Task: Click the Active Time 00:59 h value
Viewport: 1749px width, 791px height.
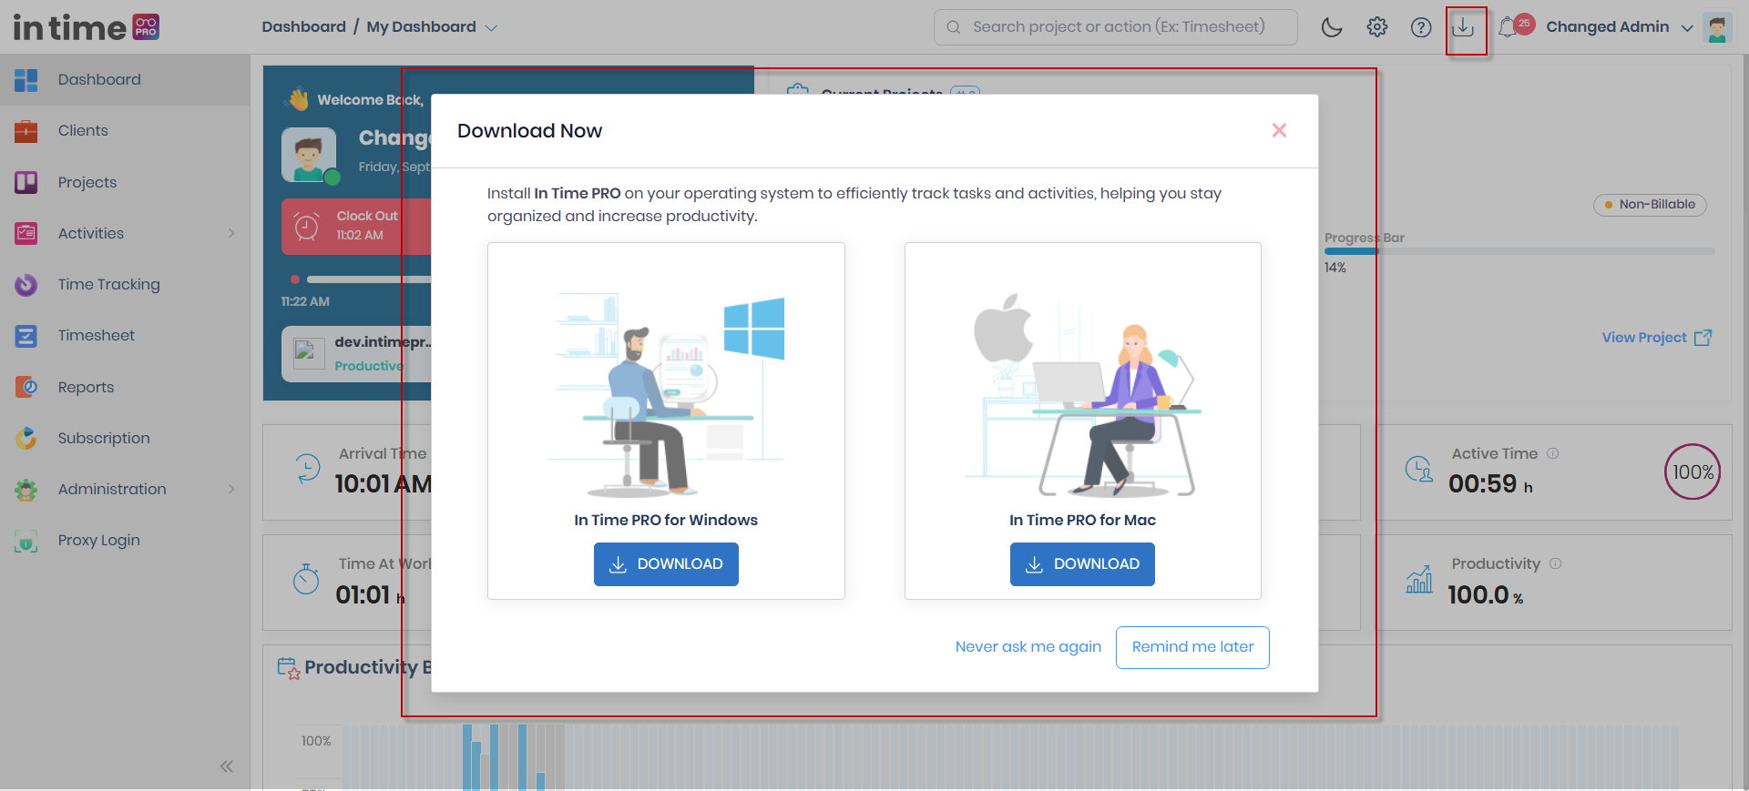Action: point(1490,484)
